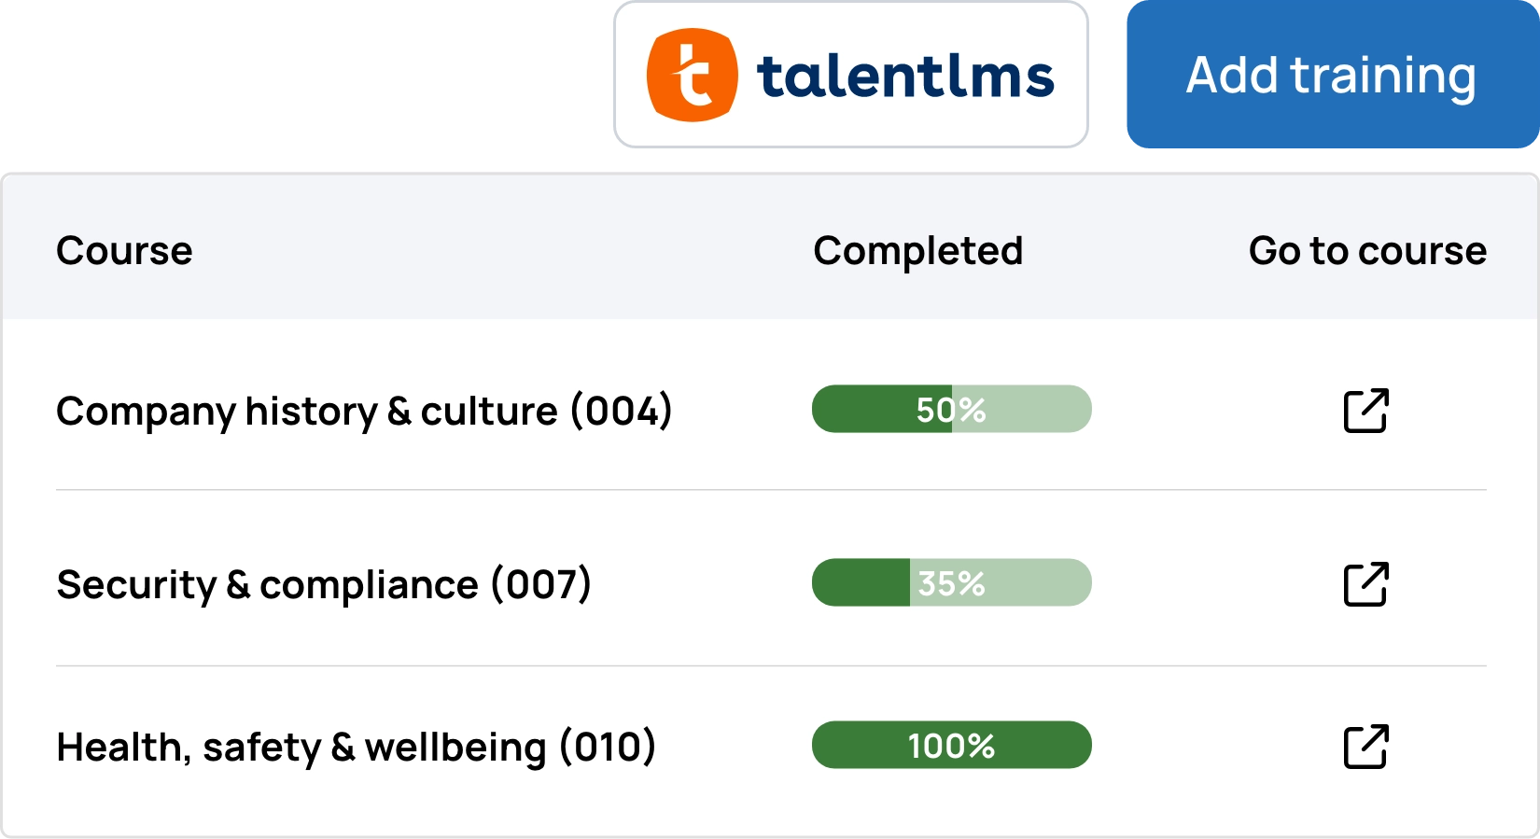Click the light unfilled end of the 35% bar
This screenshot has width=1540, height=839.
[x=1045, y=583]
